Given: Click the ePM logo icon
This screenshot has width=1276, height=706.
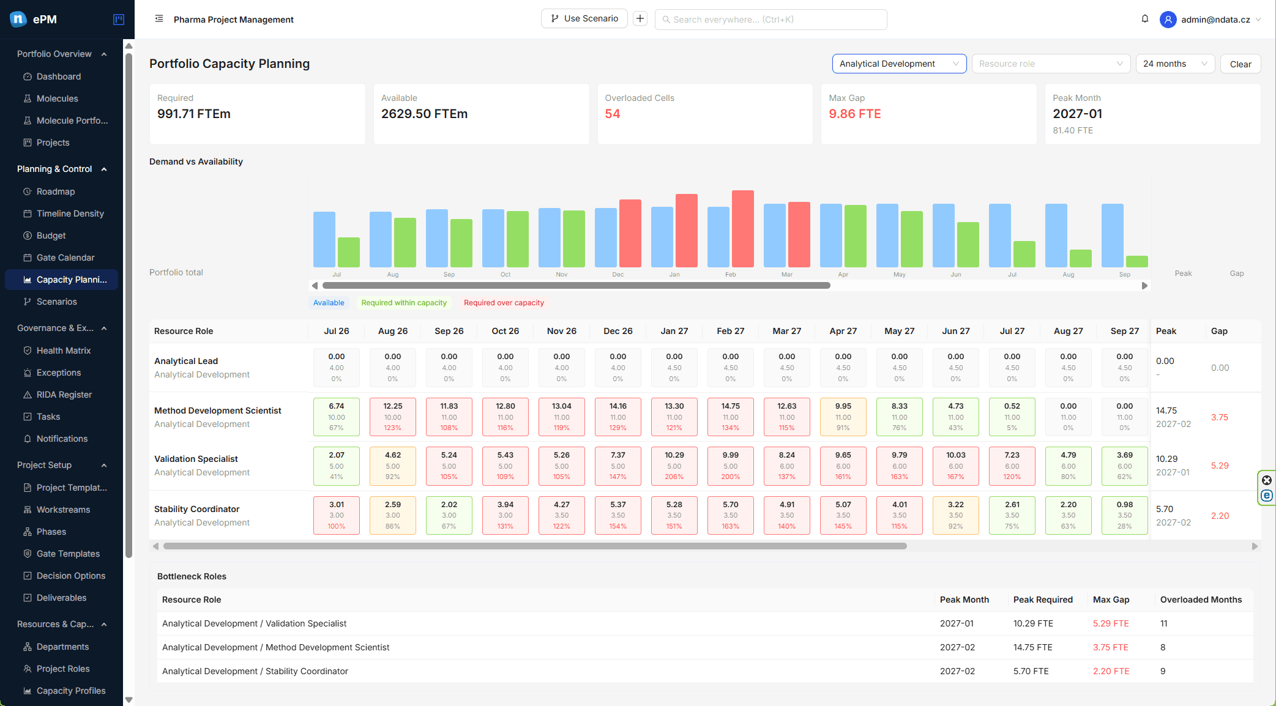Looking at the screenshot, I should coord(18,19).
